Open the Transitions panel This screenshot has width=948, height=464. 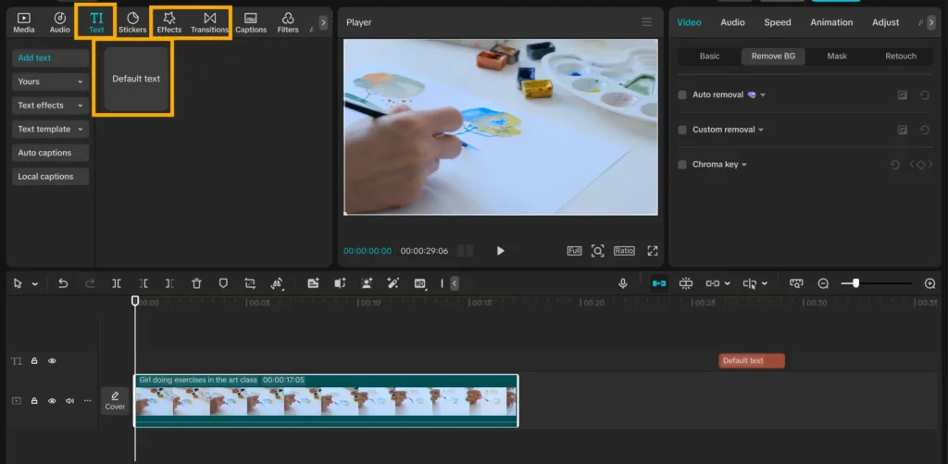210,22
